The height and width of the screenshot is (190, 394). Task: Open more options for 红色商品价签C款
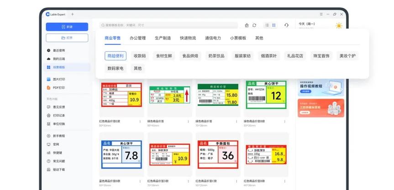point(236,181)
